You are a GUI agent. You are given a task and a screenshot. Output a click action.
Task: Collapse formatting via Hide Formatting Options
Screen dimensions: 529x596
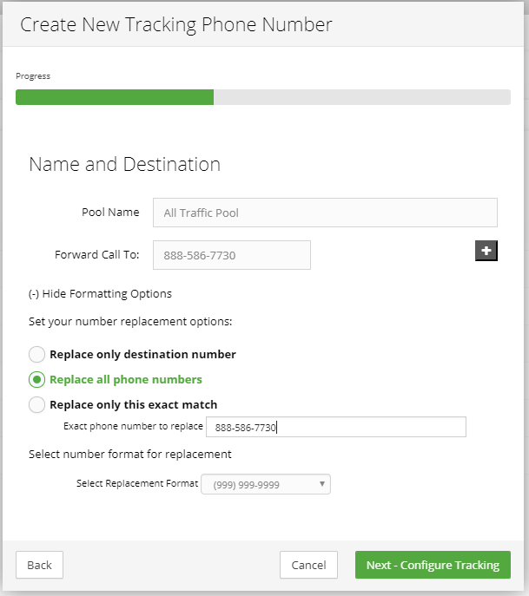pyautogui.click(x=100, y=293)
